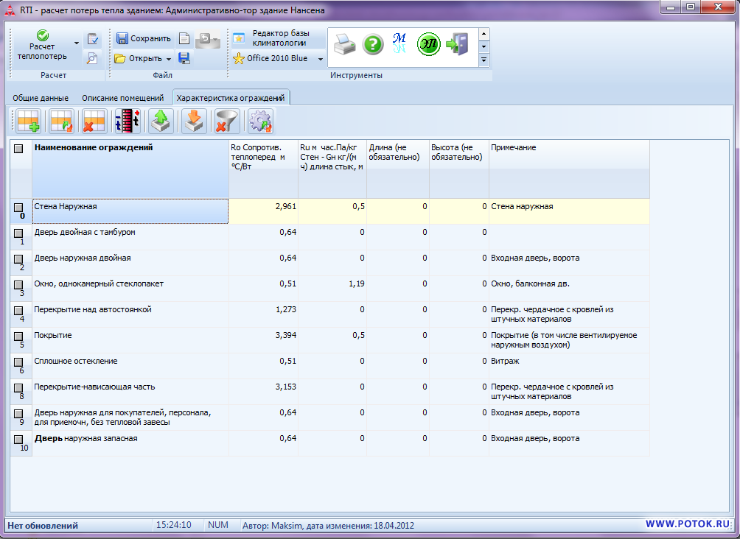The image size is (740, 539).
Task: Click the delete row table icon
Action: (94, 121)
